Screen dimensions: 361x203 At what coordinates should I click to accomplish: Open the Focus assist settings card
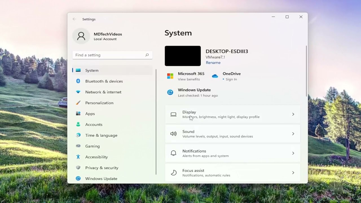233,173
